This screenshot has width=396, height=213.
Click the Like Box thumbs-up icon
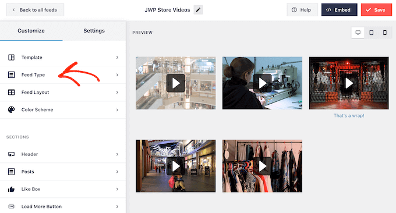click(12, 189)
